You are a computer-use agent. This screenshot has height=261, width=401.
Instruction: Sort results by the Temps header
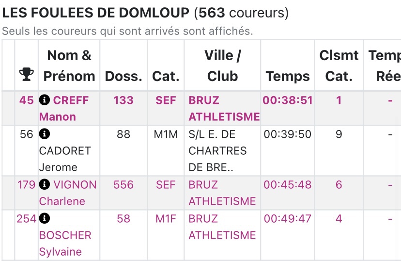point(288,76)
